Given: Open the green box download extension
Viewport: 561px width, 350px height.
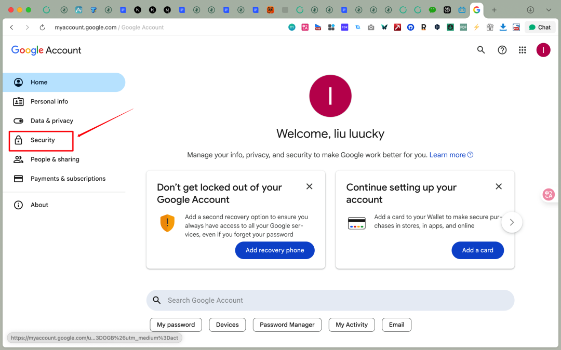Looking at the screenshot, I should [x=450, y=27].
